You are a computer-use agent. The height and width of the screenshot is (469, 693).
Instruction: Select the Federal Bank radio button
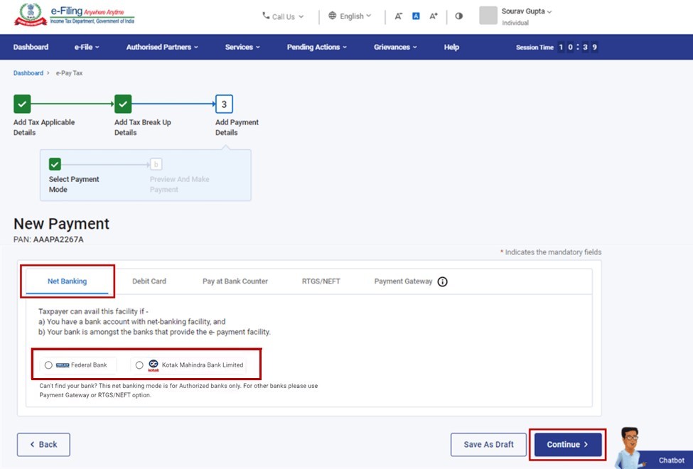(x=48, y=365)
